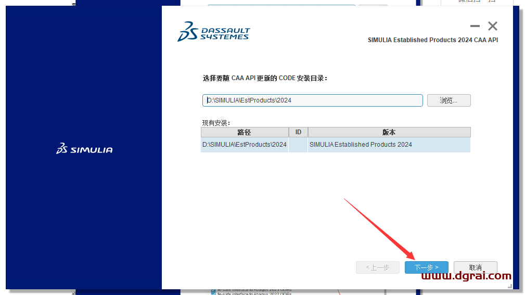Image resolution: width=525 pixels, height=295 pixels.
Task: Minimize the SIMULIA installer window
Action: click(475, 26)
